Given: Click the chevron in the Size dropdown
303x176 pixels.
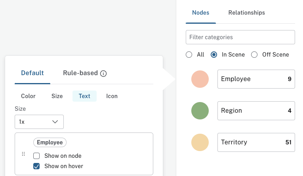Looking at the screenshot, I should [x=55, y=122].
